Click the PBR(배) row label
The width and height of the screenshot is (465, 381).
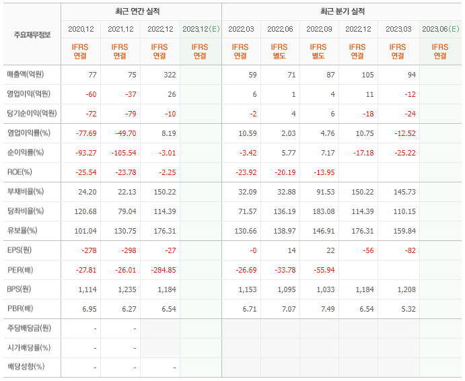pyautogui.click(x=20, y=308)
